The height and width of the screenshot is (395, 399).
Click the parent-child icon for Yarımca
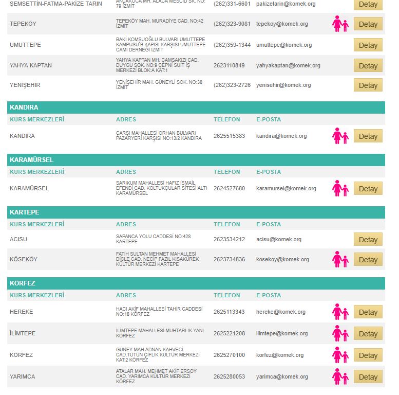pos(340,377)
